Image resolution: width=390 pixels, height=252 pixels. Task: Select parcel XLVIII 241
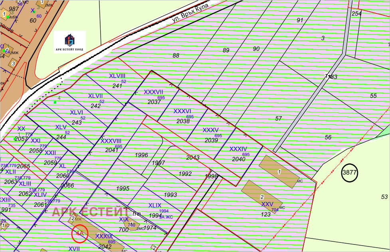(x=117, y=80)
